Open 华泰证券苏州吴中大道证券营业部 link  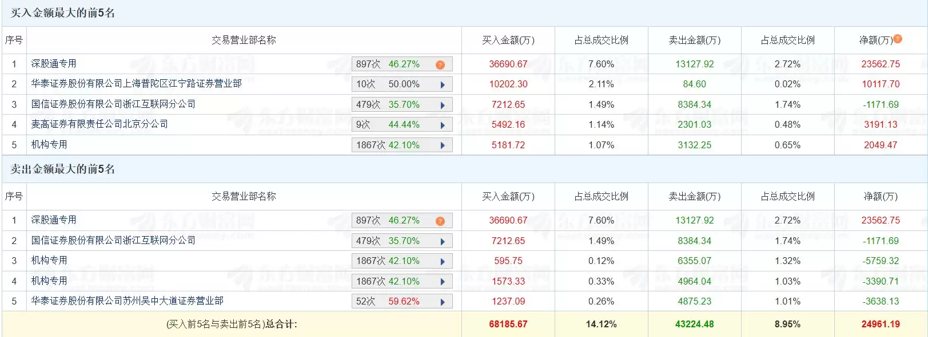[x=127, y=301]
